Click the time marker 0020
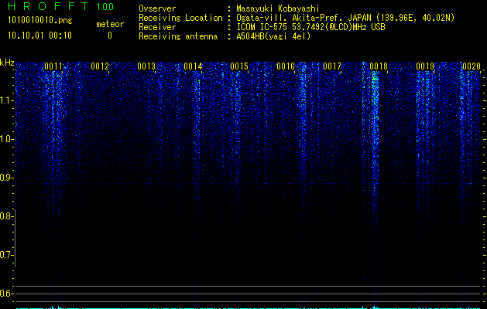Screen dimensions: 487x309 click(472, 66)
